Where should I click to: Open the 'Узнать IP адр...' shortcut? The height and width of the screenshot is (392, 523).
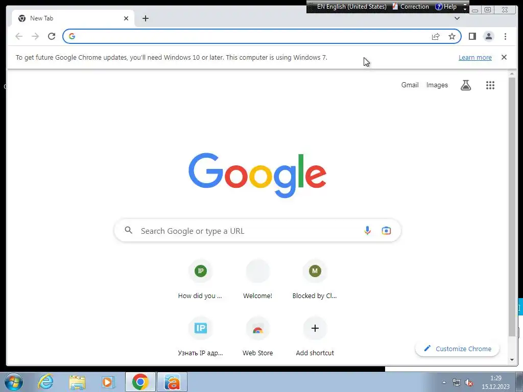200,337
